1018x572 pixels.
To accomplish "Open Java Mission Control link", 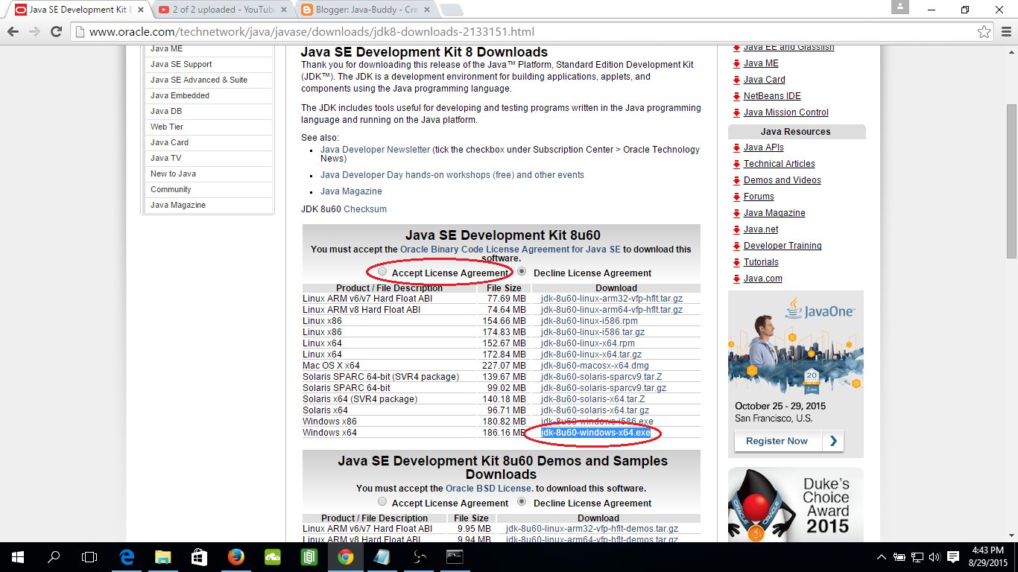I will 786,112.
